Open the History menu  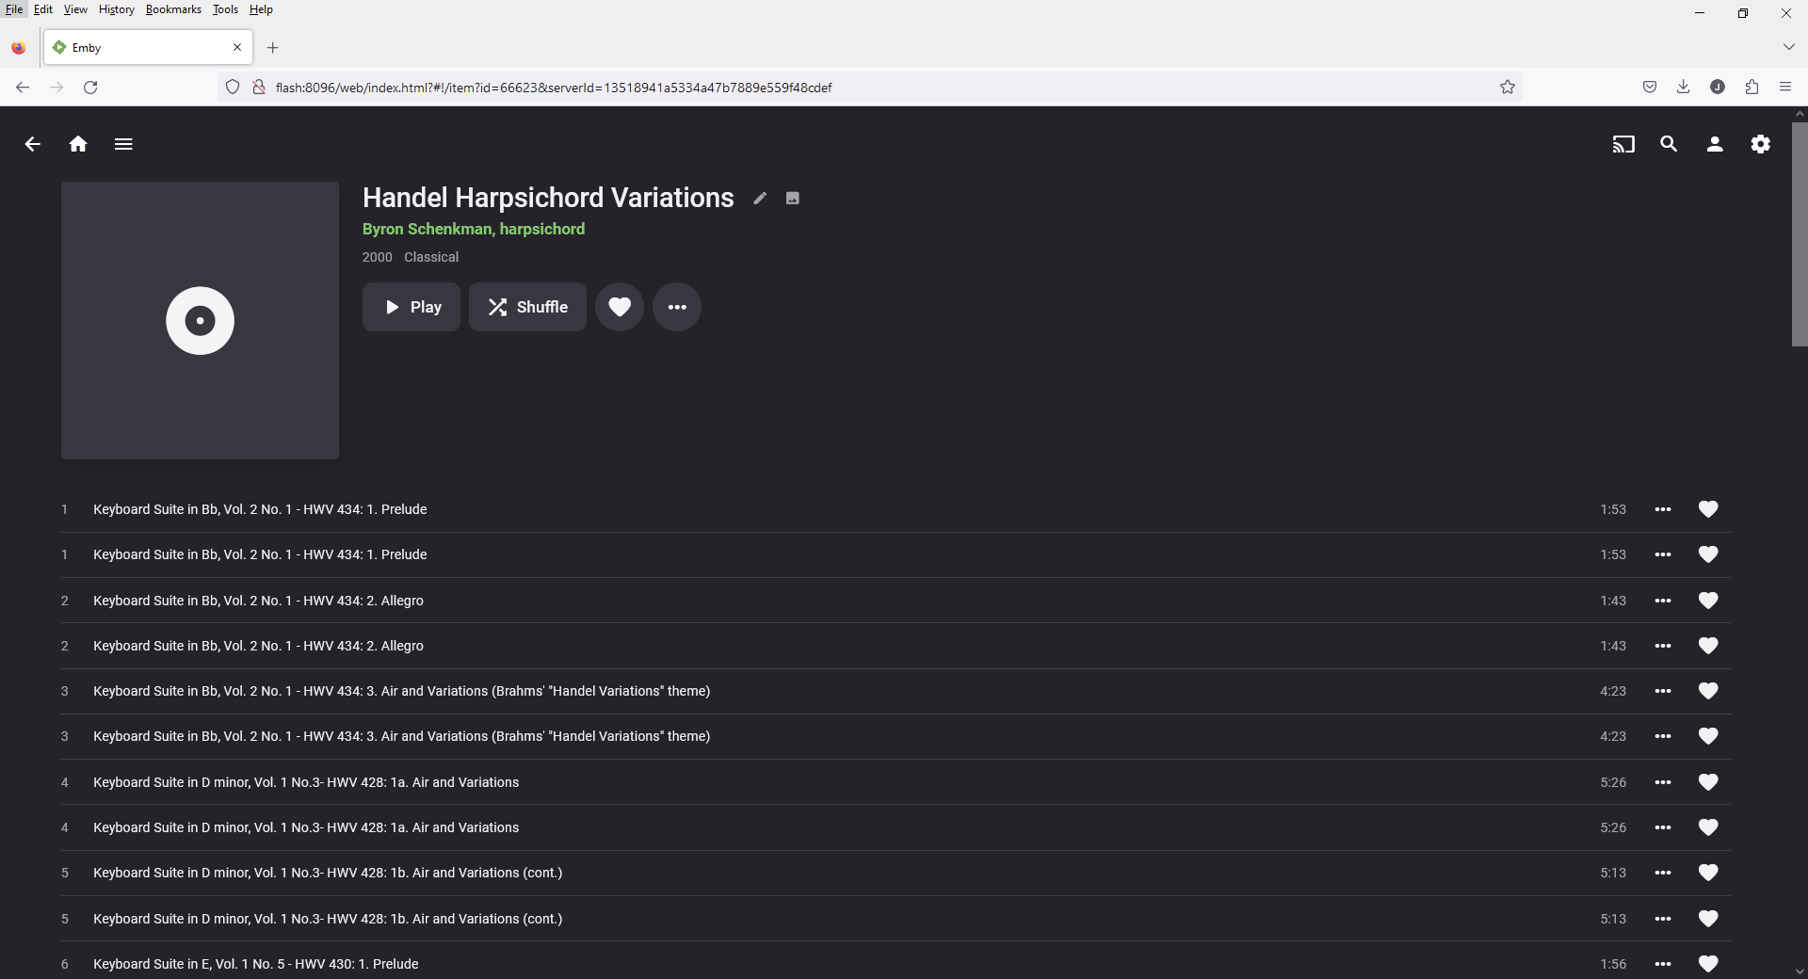pos(117,9)
